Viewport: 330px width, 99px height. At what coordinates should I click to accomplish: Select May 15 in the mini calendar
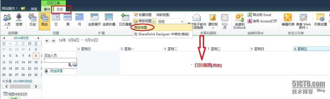point(29,62)
